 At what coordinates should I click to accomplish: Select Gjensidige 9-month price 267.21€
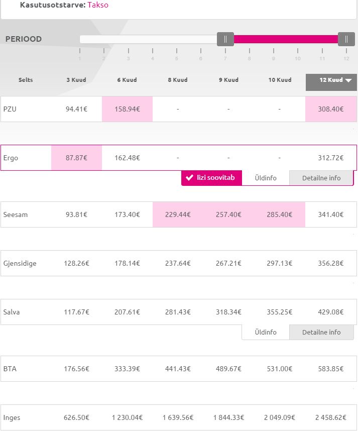[x=228, y=263]
